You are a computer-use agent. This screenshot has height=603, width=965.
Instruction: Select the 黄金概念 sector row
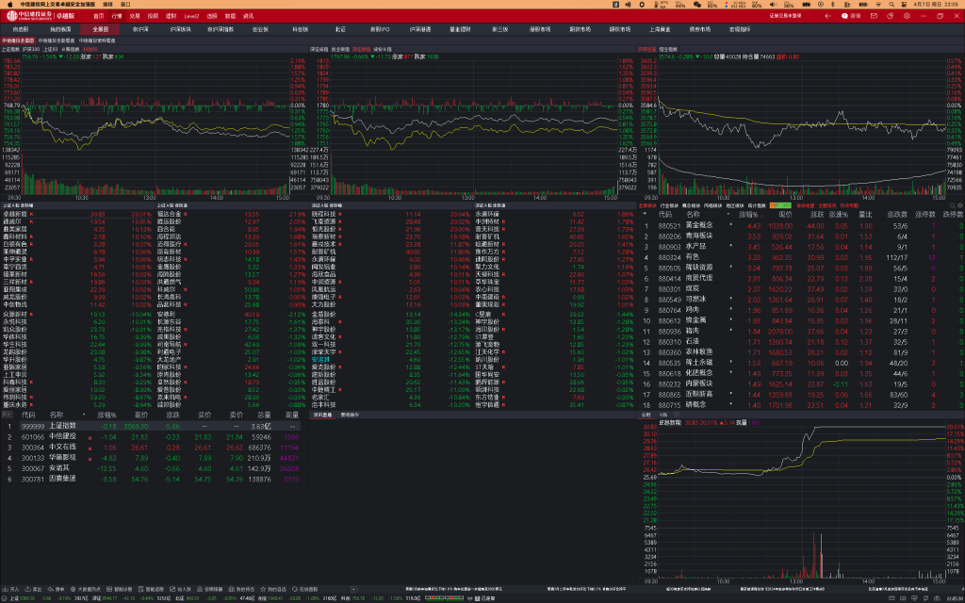point(697,225)
